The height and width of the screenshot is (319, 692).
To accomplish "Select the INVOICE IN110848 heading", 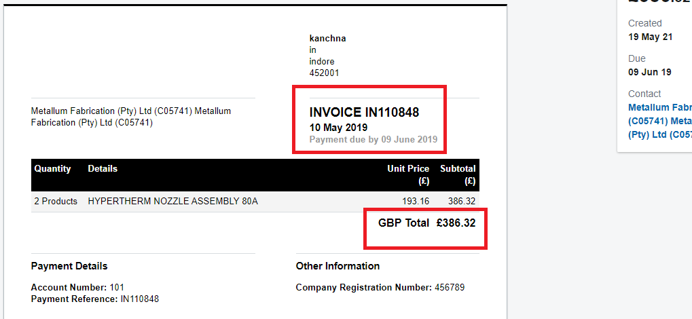I will [x=364, y=113].
